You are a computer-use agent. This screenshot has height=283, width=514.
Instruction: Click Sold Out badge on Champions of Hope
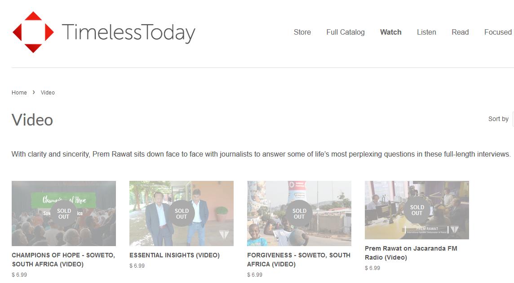(x=64, y=214)
